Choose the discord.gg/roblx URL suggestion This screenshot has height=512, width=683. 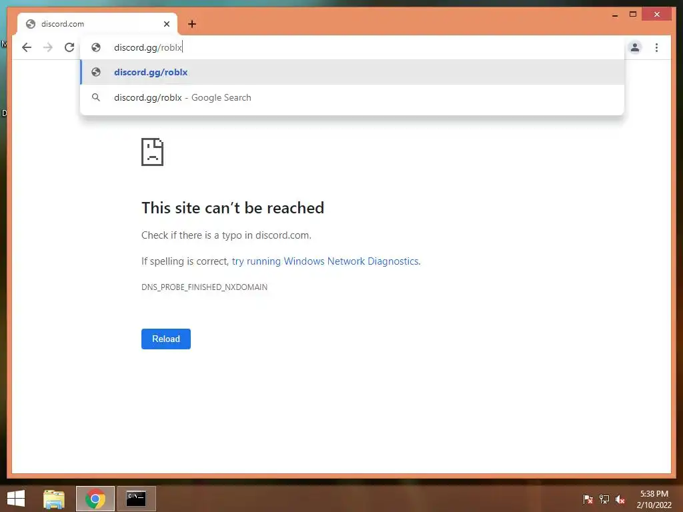352,72
